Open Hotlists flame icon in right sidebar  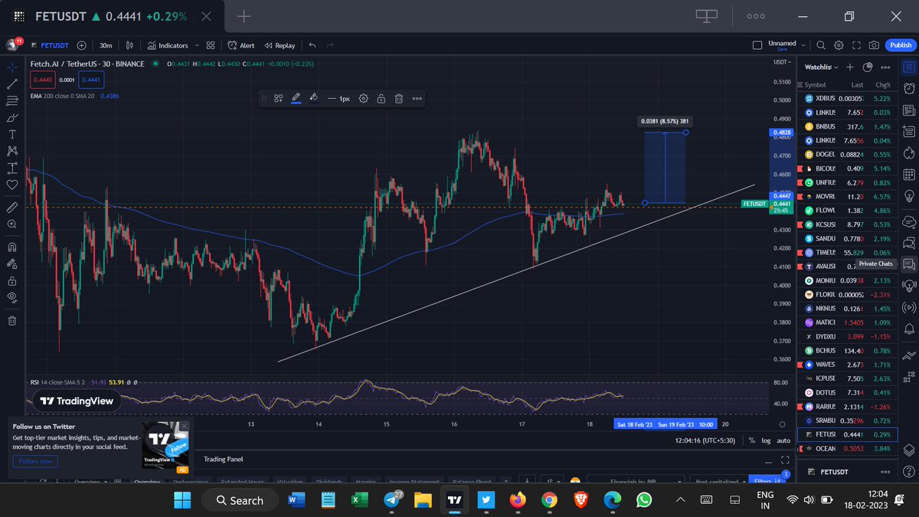909,154
